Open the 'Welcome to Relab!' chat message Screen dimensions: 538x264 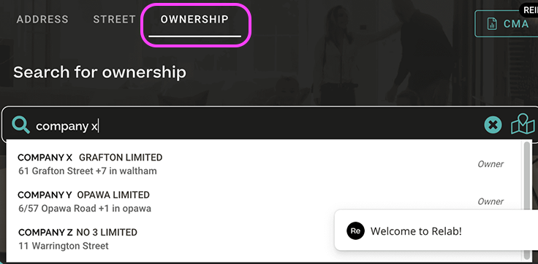[x=436, y=230]
